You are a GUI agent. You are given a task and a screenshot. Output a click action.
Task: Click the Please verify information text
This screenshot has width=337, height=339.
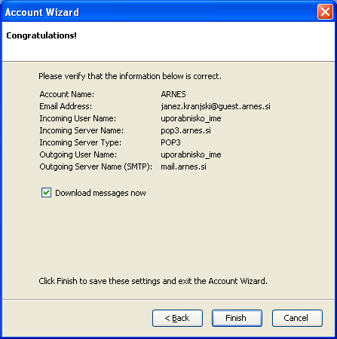click(x=130, y=76)
